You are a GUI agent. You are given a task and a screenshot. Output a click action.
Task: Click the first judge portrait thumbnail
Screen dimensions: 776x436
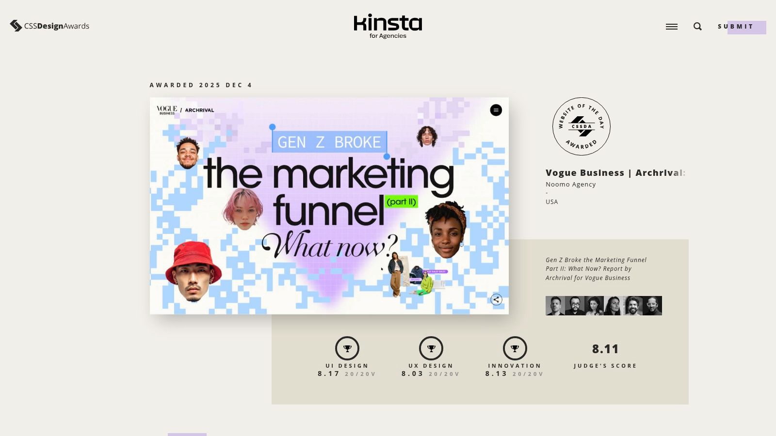[555, 306]
